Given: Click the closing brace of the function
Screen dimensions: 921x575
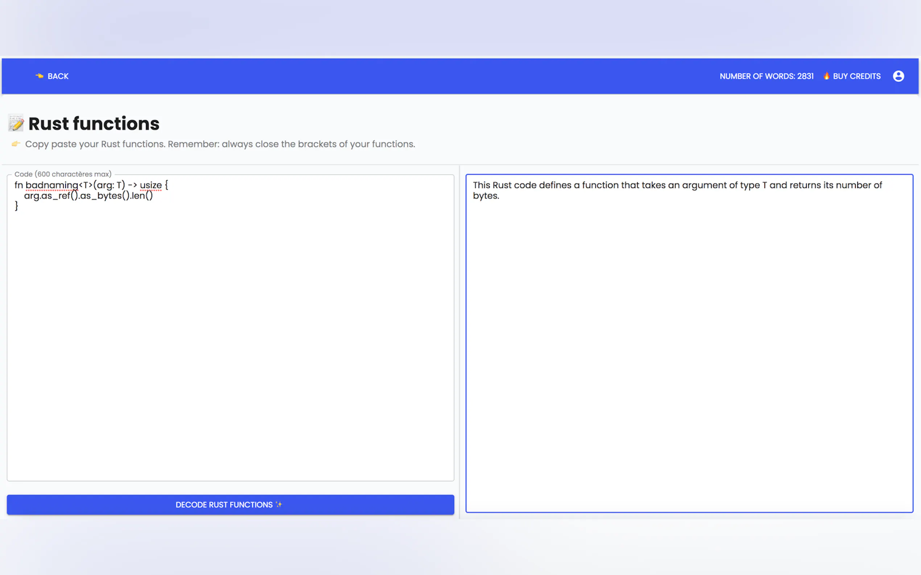Looking at the screenshot, I should [16, 206].
